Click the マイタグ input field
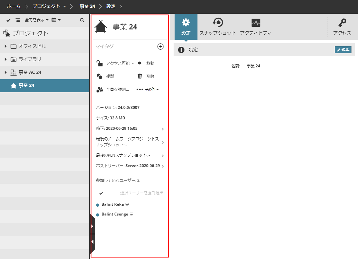This screenshot has width=358, height=259. [125, 46]
